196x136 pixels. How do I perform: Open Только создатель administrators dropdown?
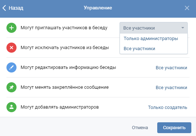tap(168, 108)
